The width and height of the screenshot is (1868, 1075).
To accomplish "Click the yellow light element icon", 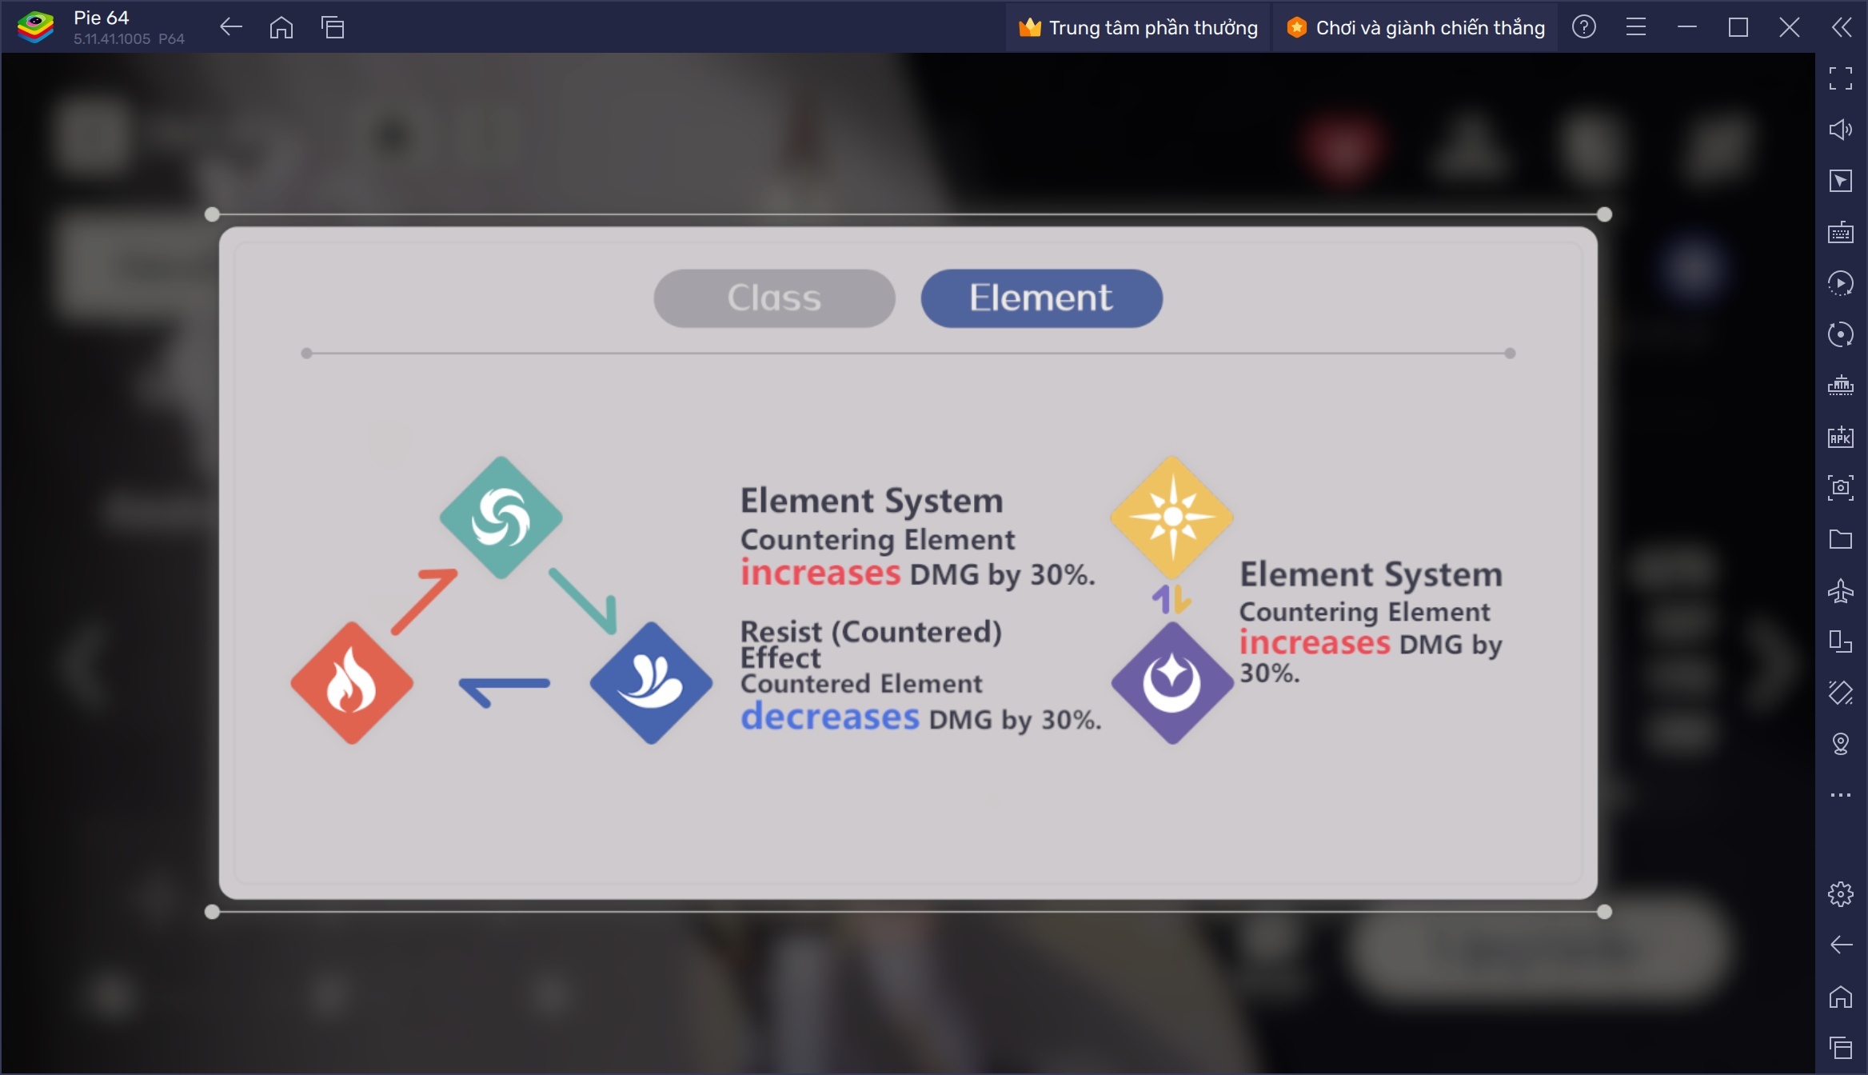I will (x=1172, y=518).
